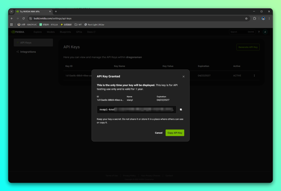
Task: Click the site information icon in address bar
Action: [x=30, y=18]
